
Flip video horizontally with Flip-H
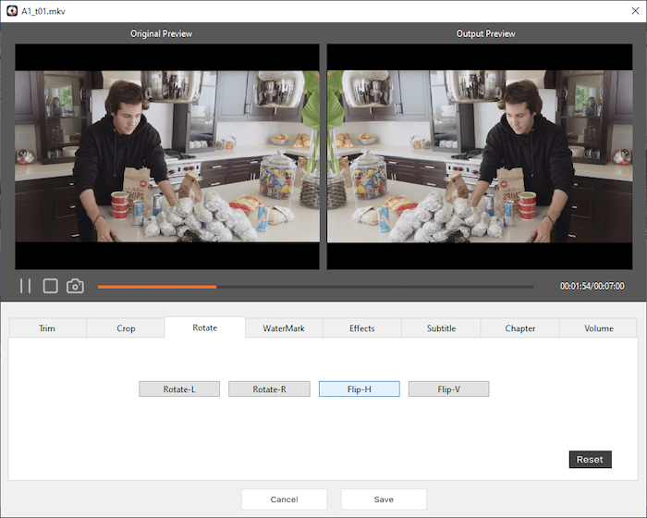[x=360, y=389]
